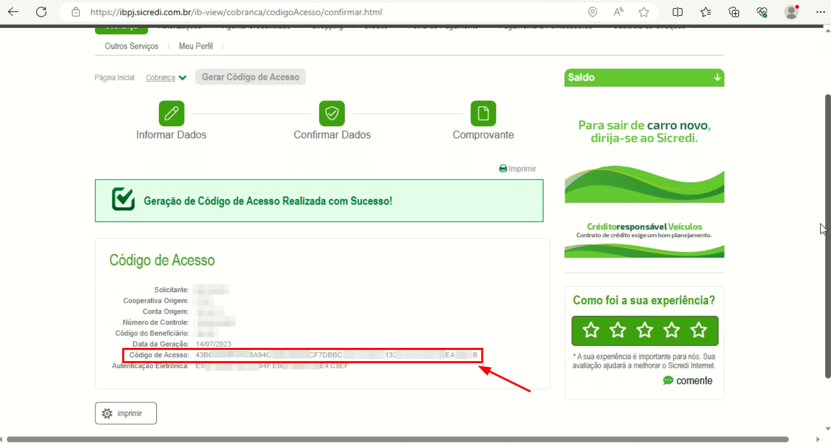Click the Geração de Código success message
The height and width of the screenshot is (443, 831).
[268, 201]
